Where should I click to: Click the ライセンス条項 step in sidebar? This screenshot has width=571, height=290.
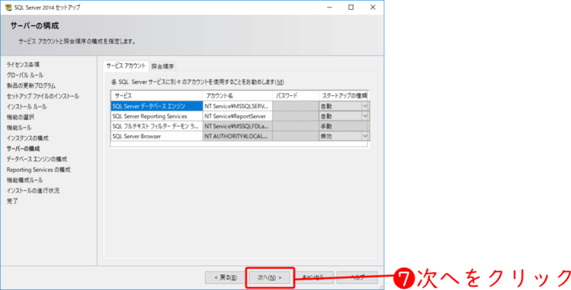tap(23, 65)
